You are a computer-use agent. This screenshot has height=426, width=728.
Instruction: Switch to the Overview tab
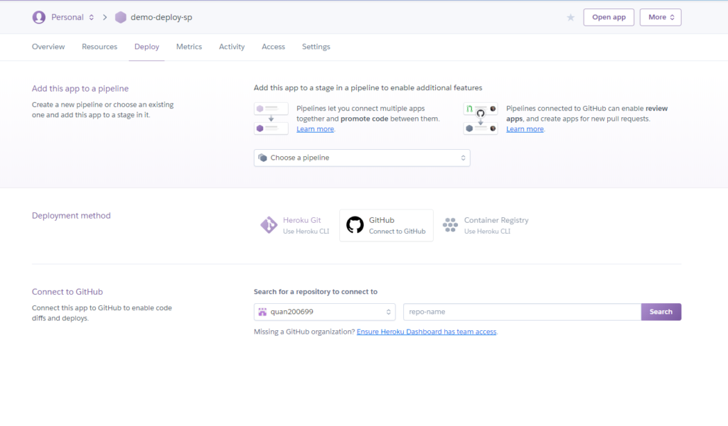(x=48, y=47)
